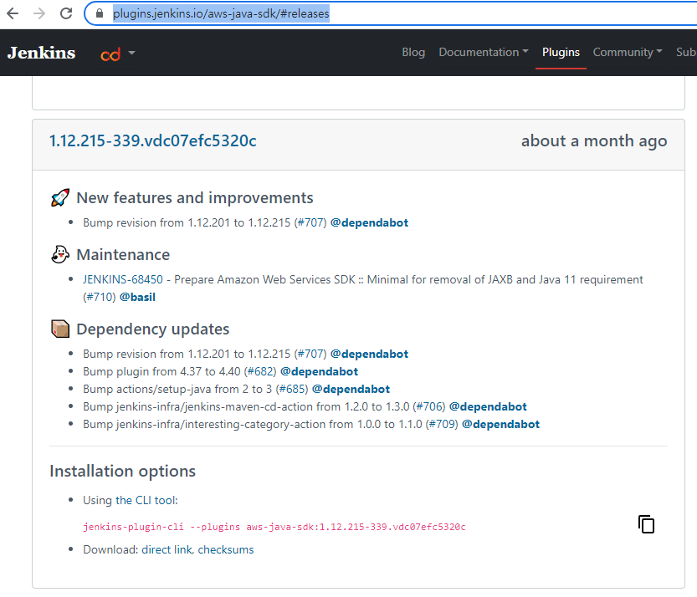Expand the Documentation dropdown menu
This screenshot has width=697, height=597.
(x=484, y=53)
